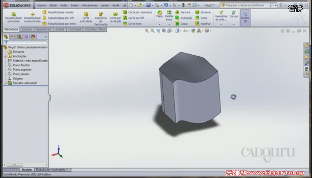This screenshot has height=178, width=312.
Task: Open the Undo dropdown arrow
Action: click(x=170, y=6)
